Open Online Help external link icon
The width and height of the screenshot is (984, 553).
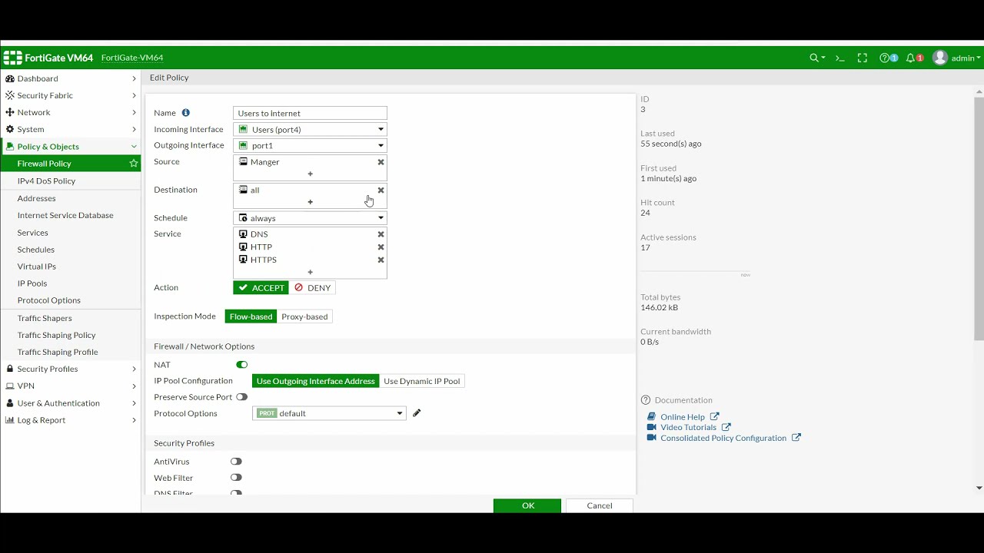tap(714, 416)
